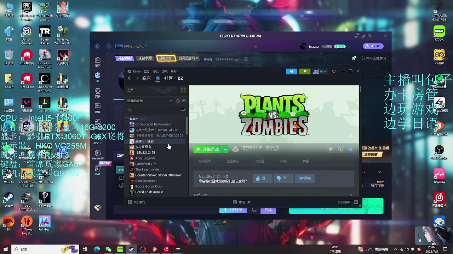Open advanced library filter sliders icon
Image resolution: width=453 pixels, height=254 pixels.
click(x=183, y=110)
